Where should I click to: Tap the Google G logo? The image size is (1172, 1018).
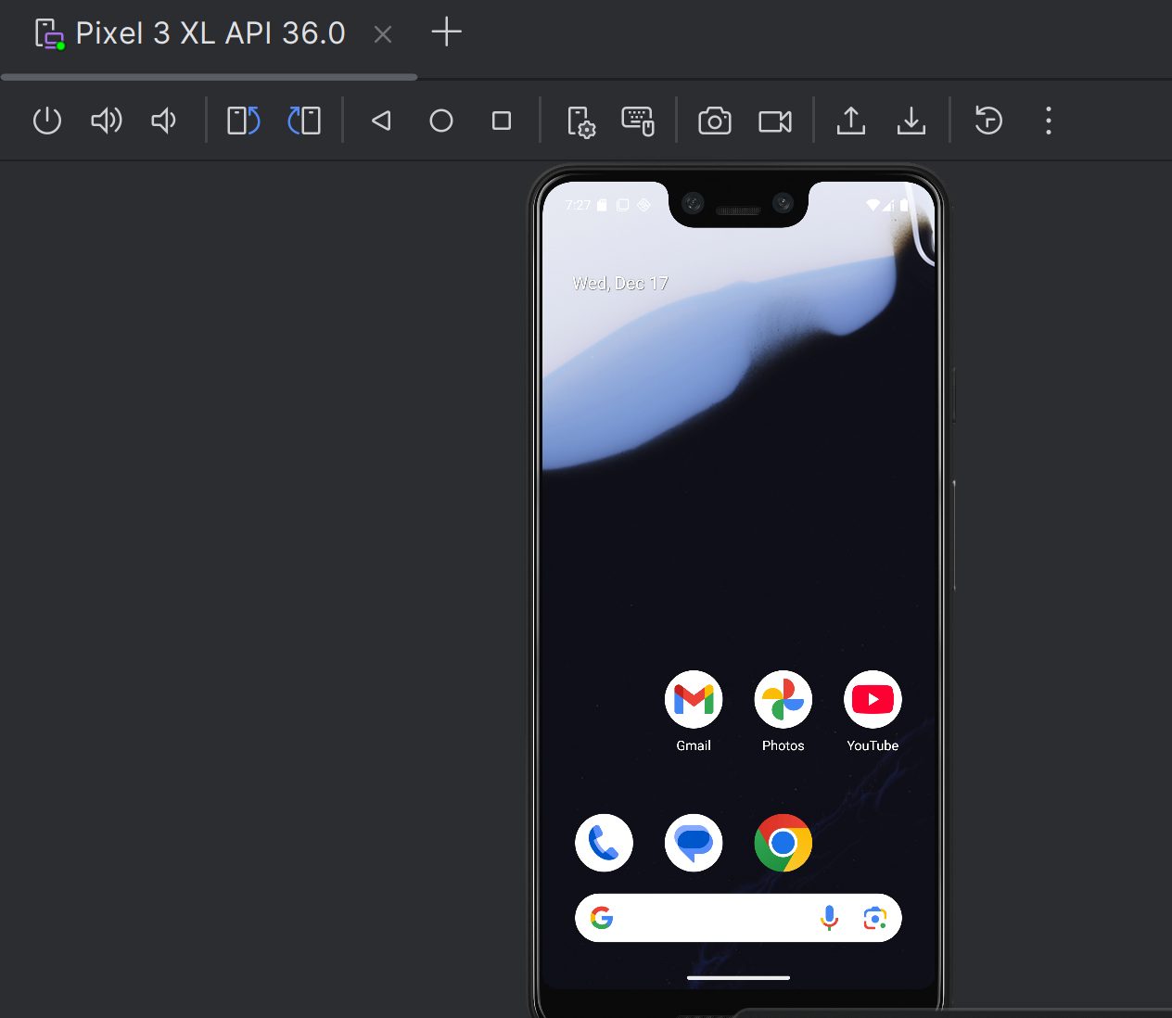click(x=602, y=918)
